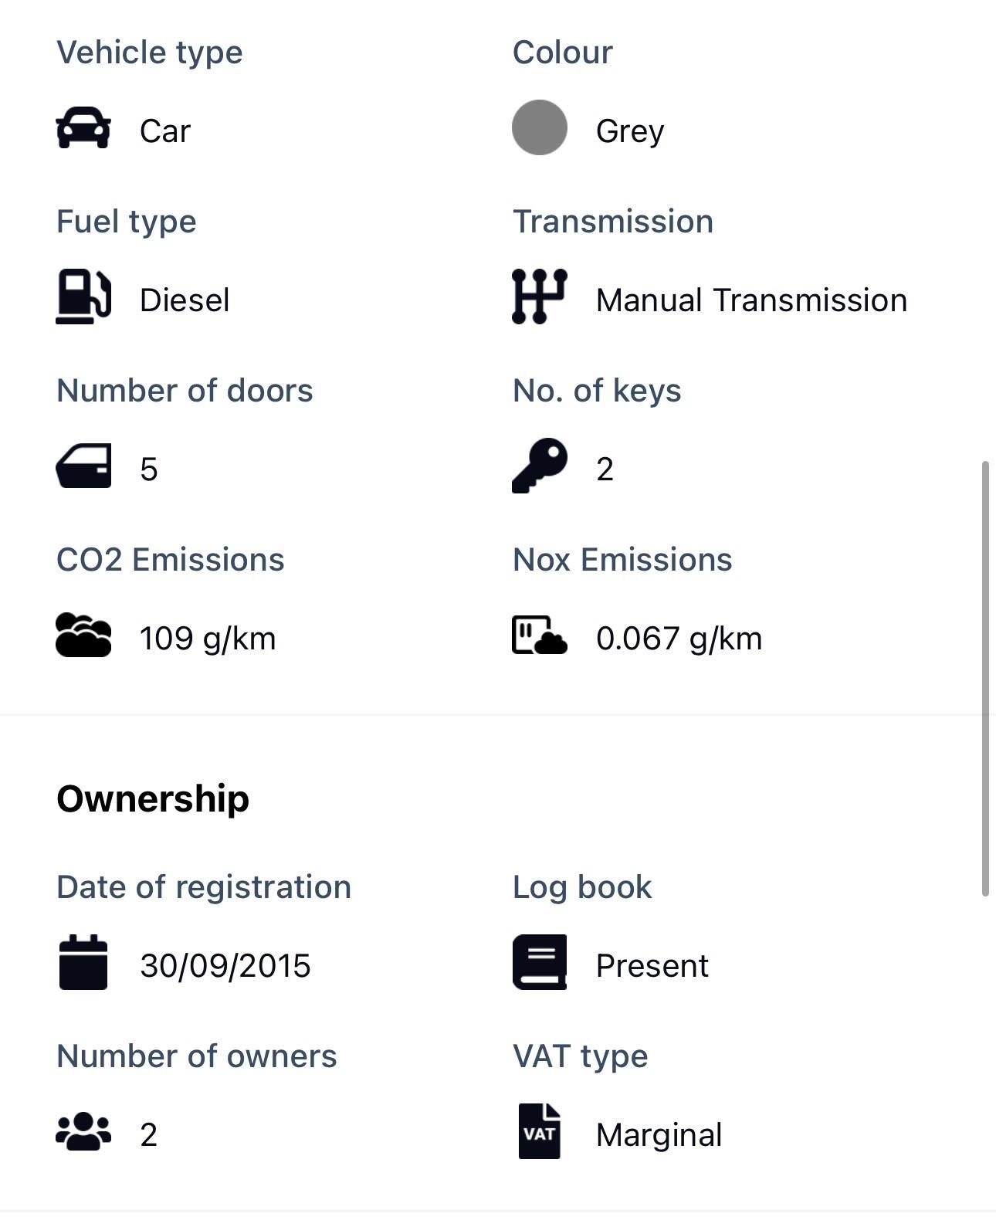Screen dimensions: 996x1227
Task: Click the VAT document icon
Action: click(x=539, y=1131)
